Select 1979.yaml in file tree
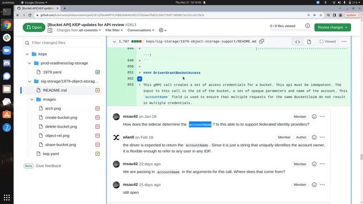 [x=52, y=72]
